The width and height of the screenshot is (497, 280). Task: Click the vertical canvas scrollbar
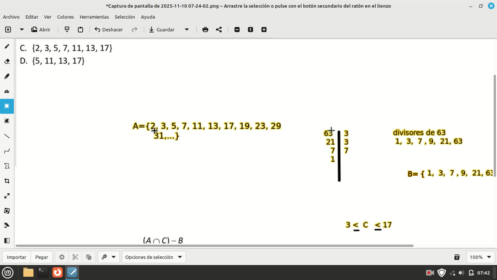tap(494, 125)
